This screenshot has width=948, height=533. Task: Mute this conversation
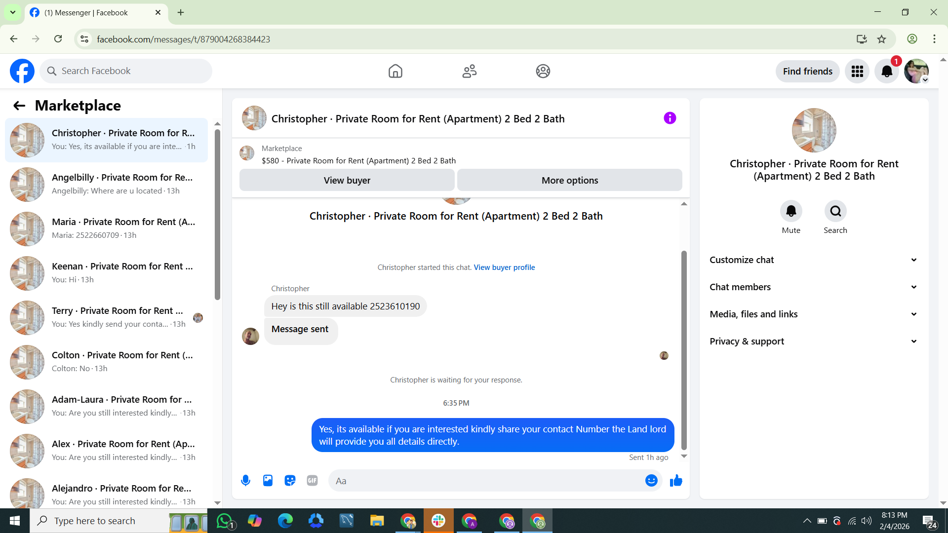pyautogui.click(x=791, y=211)
